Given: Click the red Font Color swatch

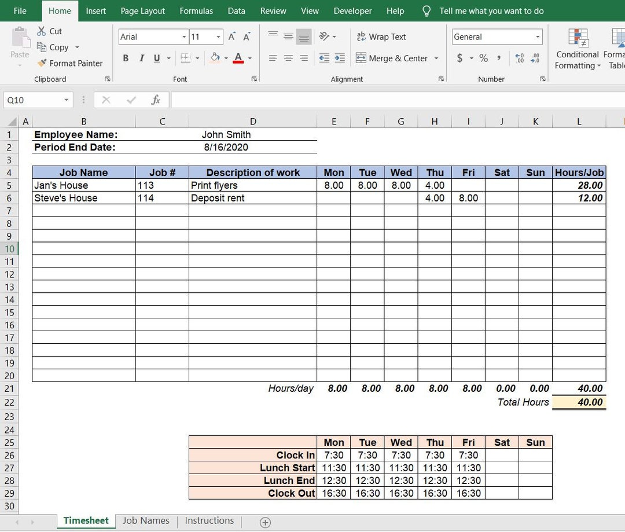Looking at the screenshot, I should point(237,61).
